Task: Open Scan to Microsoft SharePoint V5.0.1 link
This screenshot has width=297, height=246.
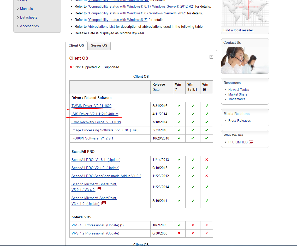Action: coord(94,187)
